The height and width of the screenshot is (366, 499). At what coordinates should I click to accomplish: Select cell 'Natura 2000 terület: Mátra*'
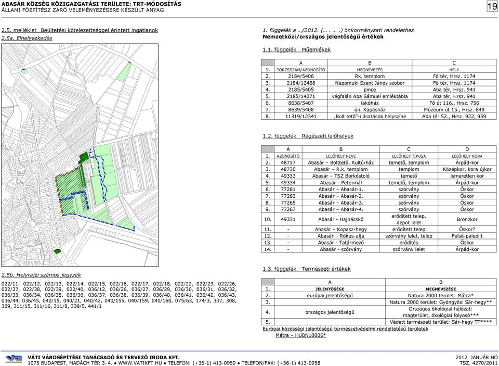(x=441, y=296)
